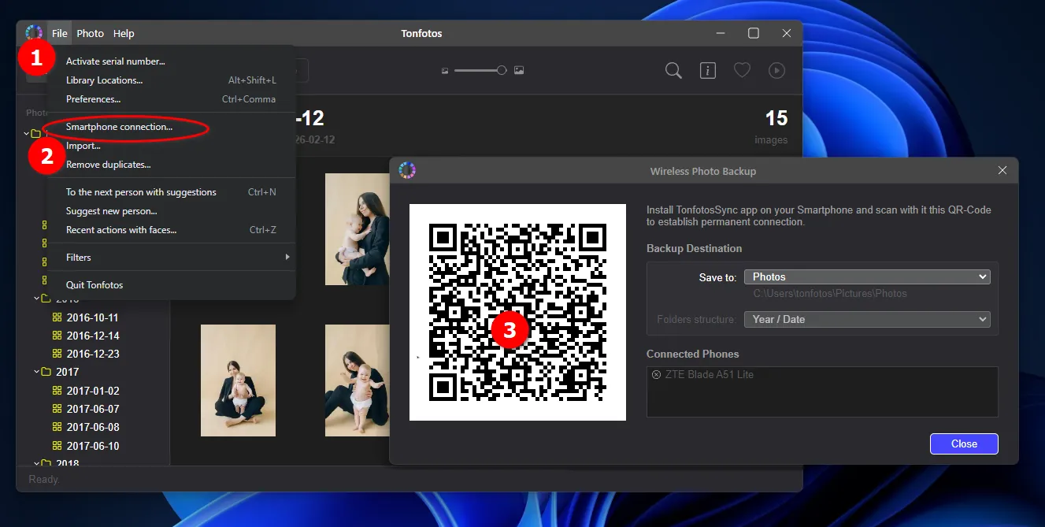Open the Help menu
Screen dimensions: 1045x527
124,33
